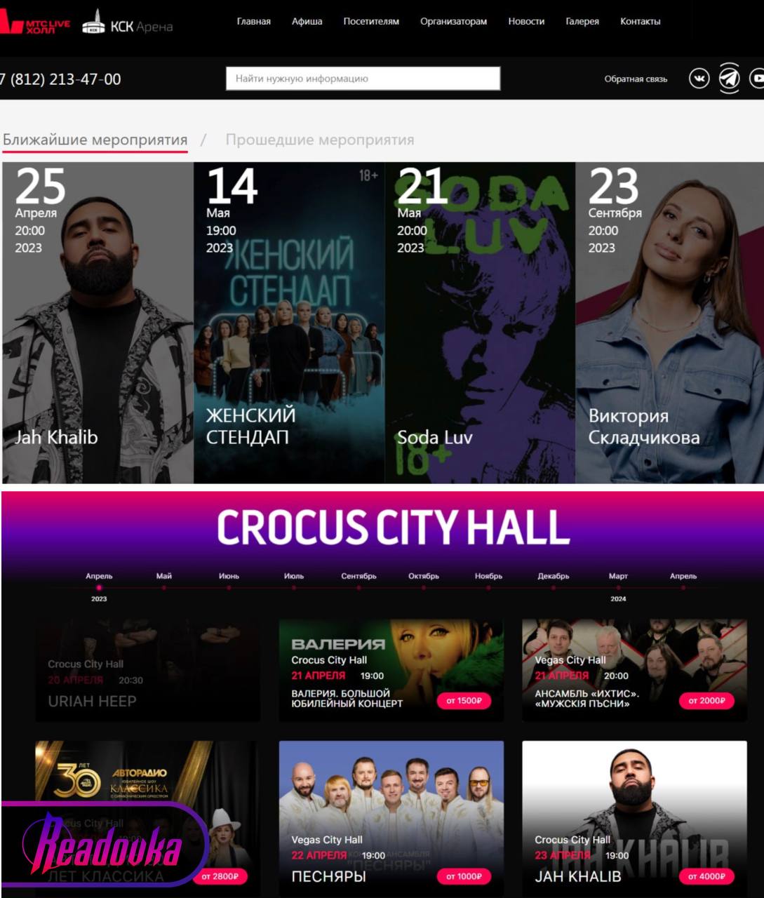Select the Май marker on the timeline
This screenshot has height=898, width=764.
(x=163, y=581)
